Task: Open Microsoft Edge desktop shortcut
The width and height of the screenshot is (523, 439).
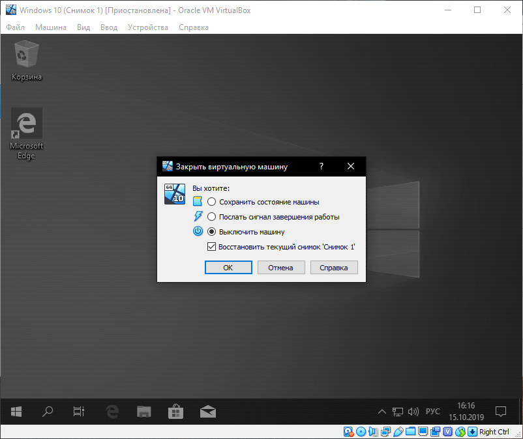Action: (26, 134)
